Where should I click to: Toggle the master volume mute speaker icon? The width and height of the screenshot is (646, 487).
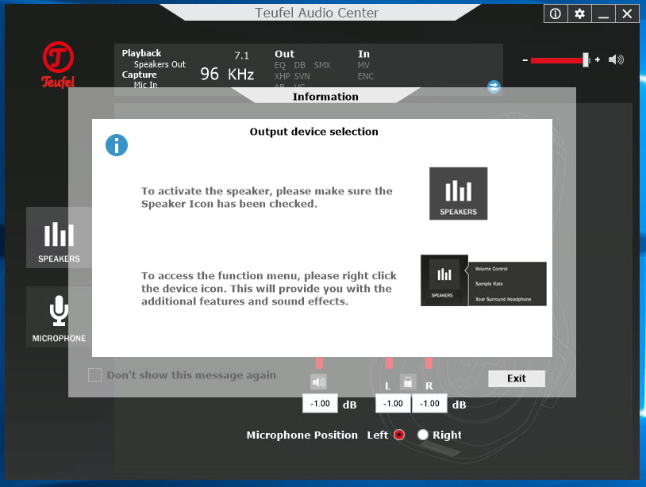(x=616, y=59)
